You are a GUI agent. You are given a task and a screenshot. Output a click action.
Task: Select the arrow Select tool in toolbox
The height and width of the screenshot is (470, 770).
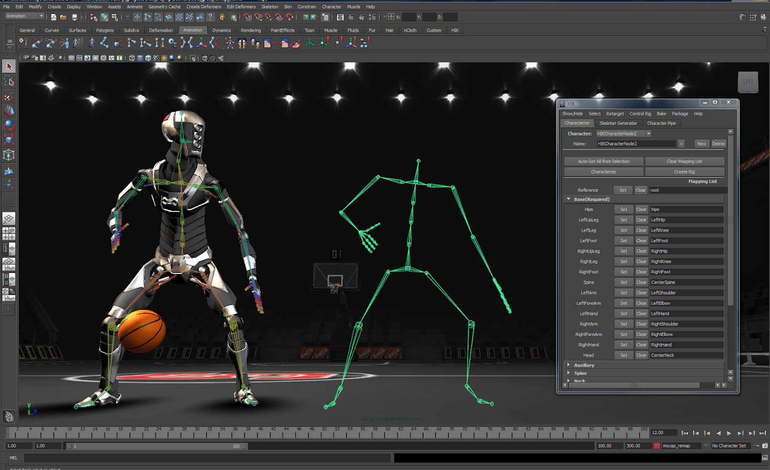(x=9, y=66)
